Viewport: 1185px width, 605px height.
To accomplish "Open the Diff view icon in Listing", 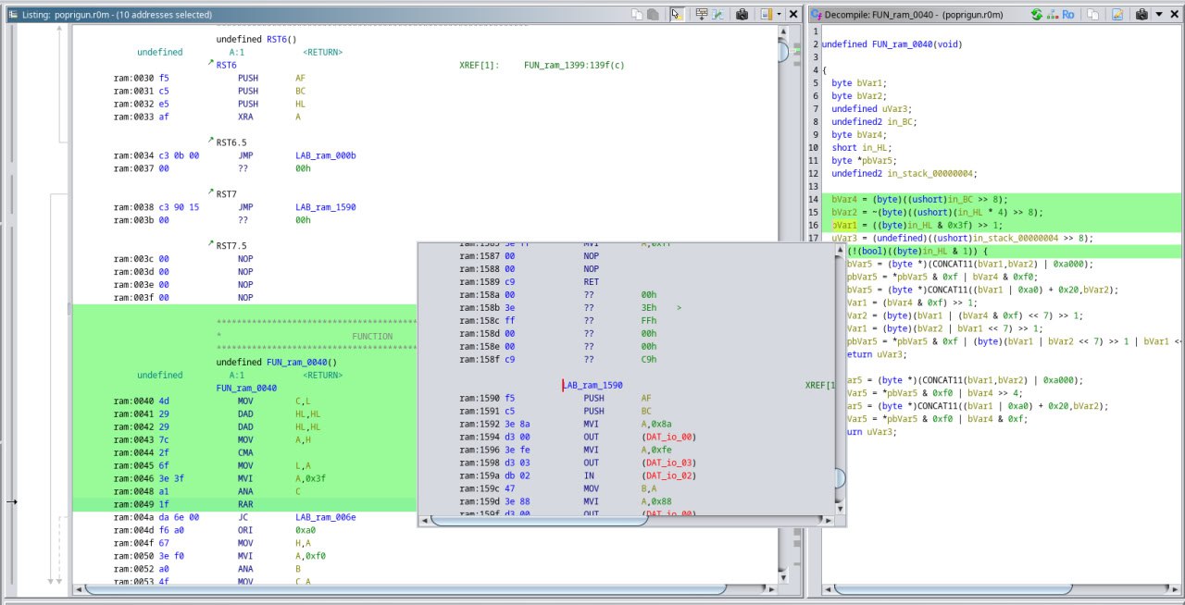I will (717, 15).
